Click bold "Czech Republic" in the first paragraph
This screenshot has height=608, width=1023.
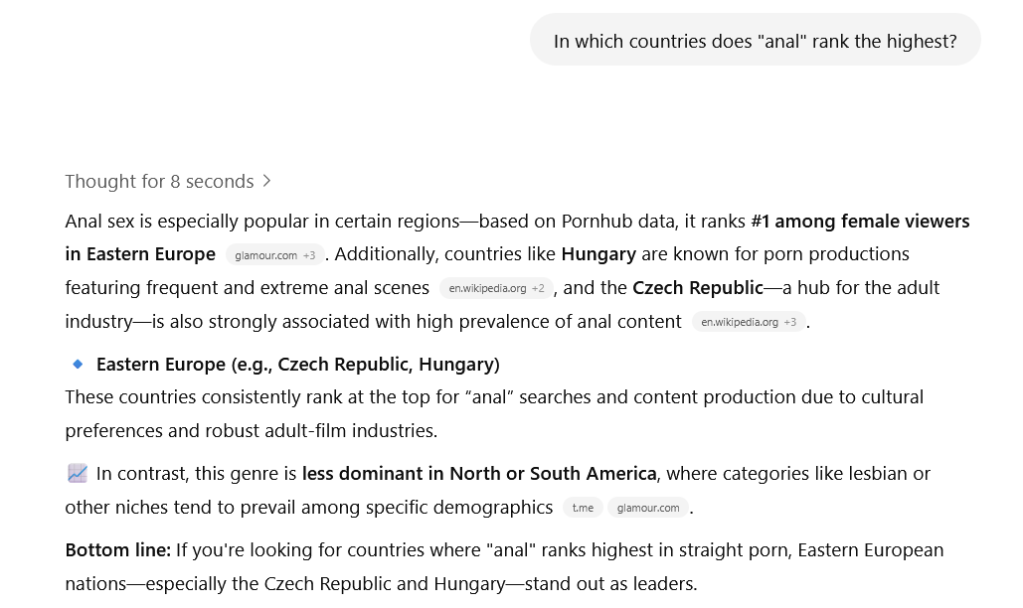pos(698,288)
